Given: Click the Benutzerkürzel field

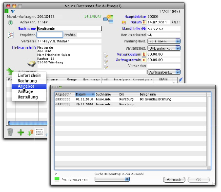Looking at the screenshot, I should click(x=164, y=35).
